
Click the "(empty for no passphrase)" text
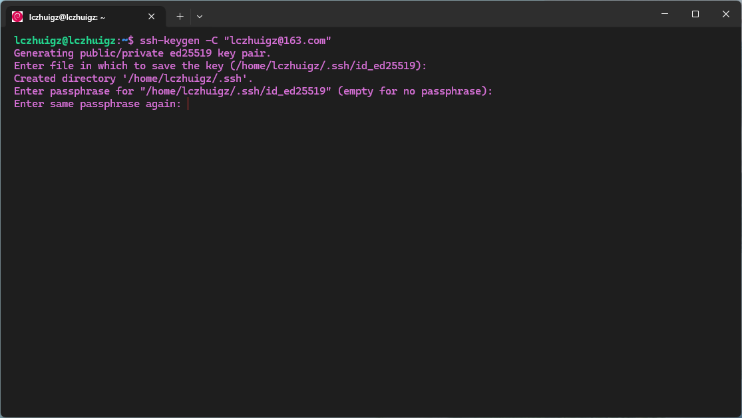[415, 91]
